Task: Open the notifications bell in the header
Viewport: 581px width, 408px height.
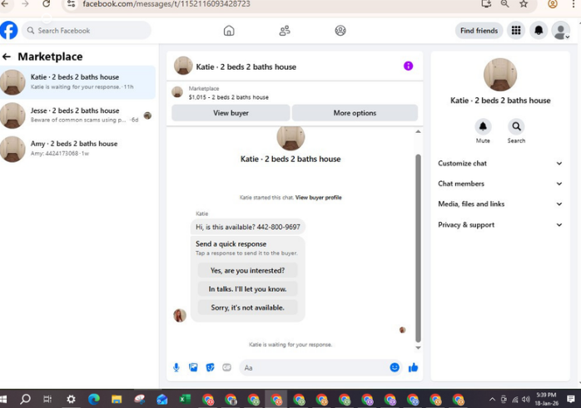Action: [x=539, y=31]
